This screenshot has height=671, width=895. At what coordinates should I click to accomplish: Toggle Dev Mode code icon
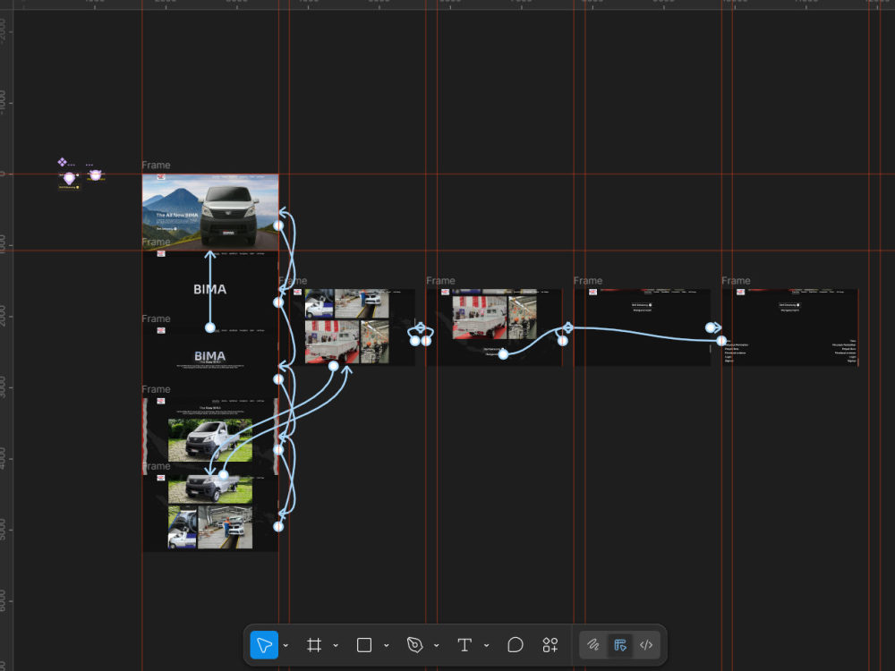[x=646, y=645]
